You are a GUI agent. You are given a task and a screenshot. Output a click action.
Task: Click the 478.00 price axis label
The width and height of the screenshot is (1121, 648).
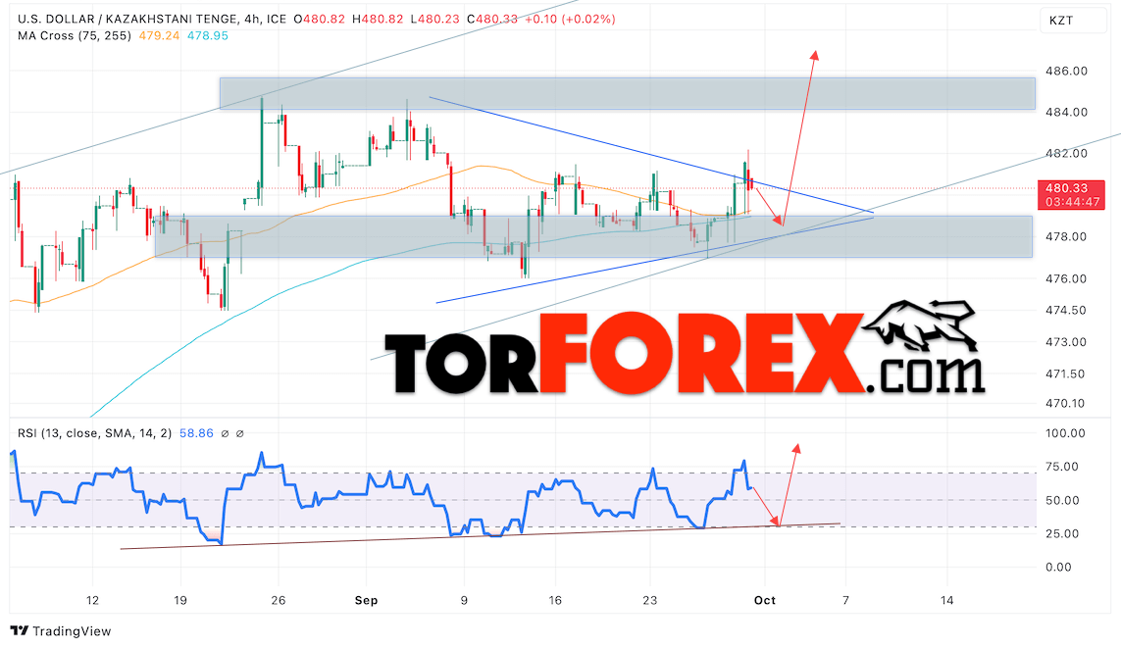click(x=1066, y=236)
